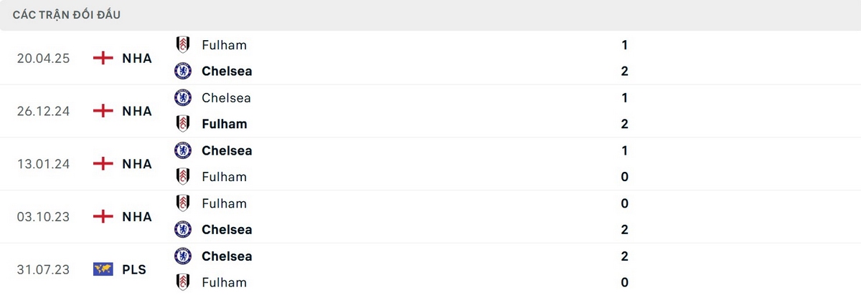Click the England flag beside 20.04.25
Image resolution: width=861 pixels, height=295 pixels.
[103, 58]
